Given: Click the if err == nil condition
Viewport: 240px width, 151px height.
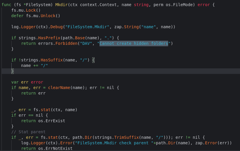Looking at the screenshot, I should pos(27,115).
